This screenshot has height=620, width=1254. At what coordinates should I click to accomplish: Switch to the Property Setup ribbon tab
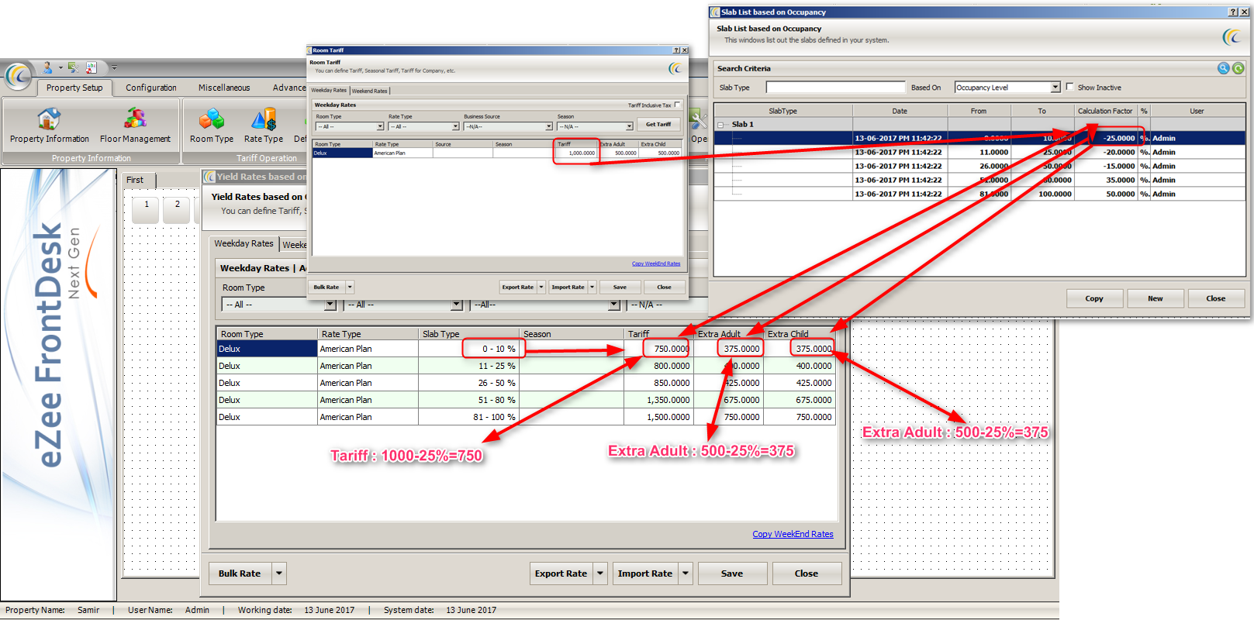[74, 88]
